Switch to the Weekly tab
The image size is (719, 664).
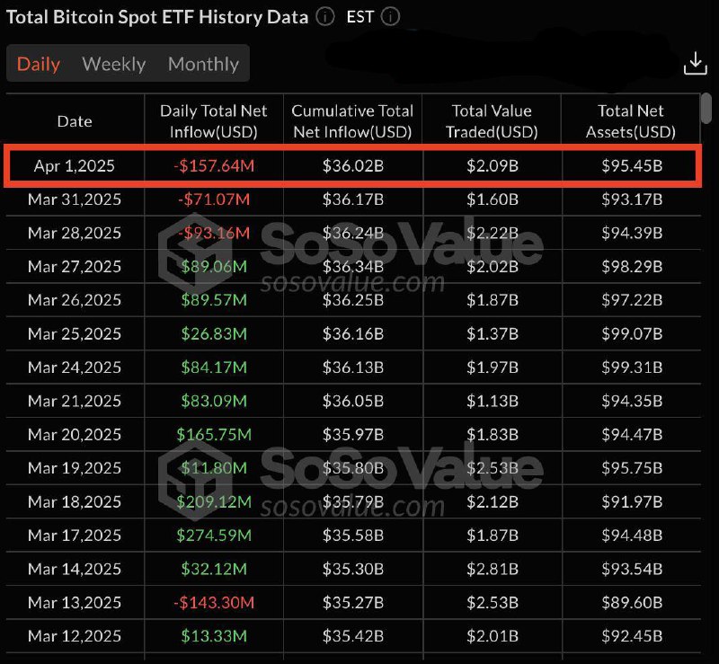114,64
